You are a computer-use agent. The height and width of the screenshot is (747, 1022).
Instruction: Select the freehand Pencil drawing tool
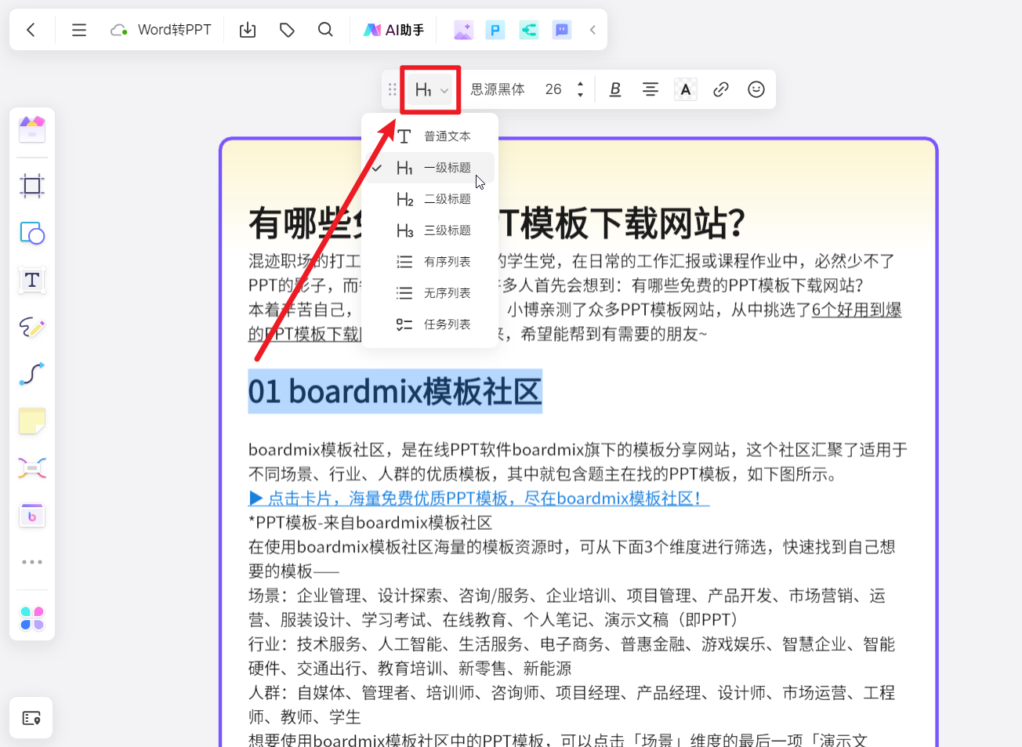tap(31, 327)
